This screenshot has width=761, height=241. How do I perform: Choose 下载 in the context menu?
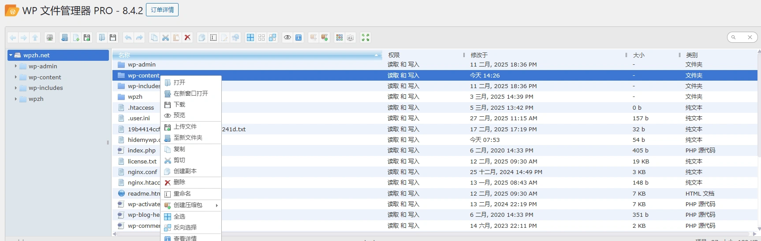point(190,104)
